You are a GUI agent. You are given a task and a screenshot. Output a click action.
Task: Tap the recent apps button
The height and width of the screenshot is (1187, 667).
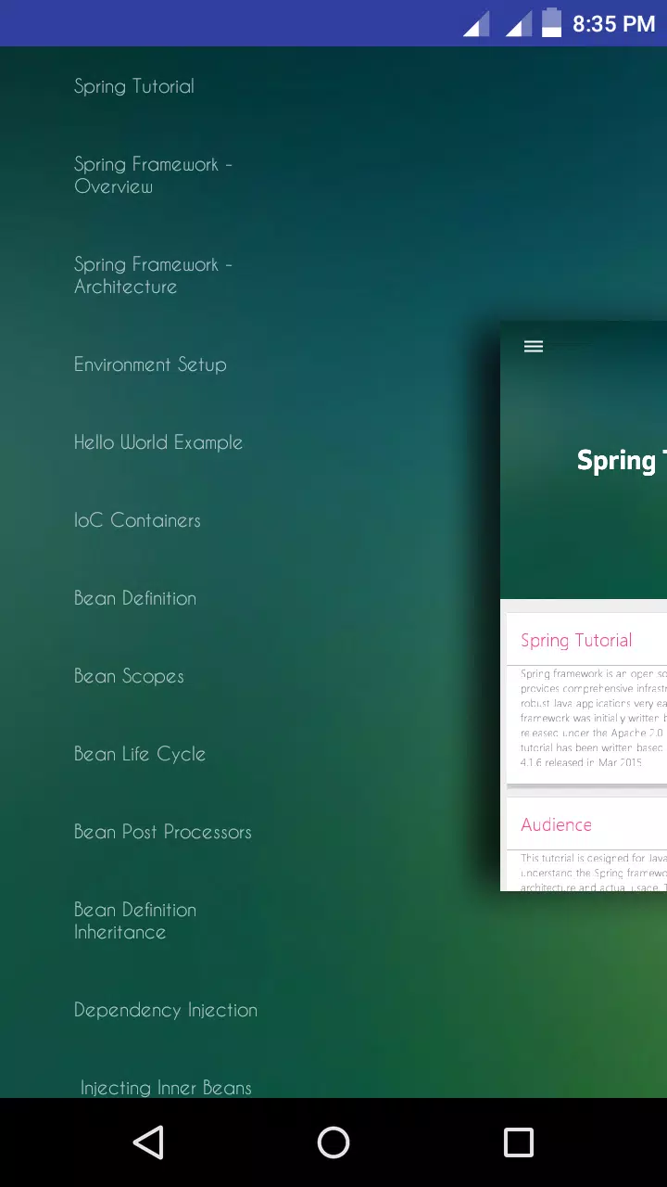[519, 1142]
